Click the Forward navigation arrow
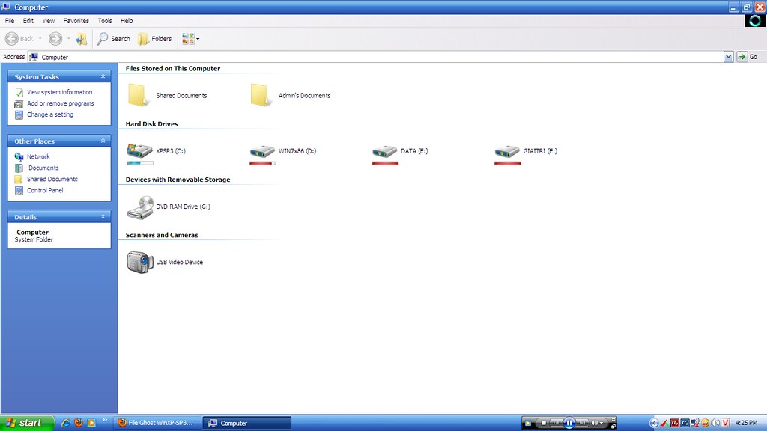 pyautogui.click(x=55, y=39)
